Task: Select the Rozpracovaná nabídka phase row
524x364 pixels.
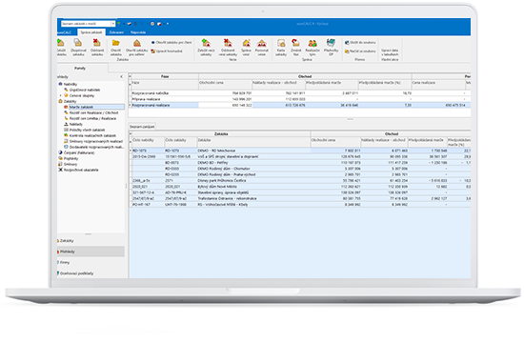Action: point(300,93)
